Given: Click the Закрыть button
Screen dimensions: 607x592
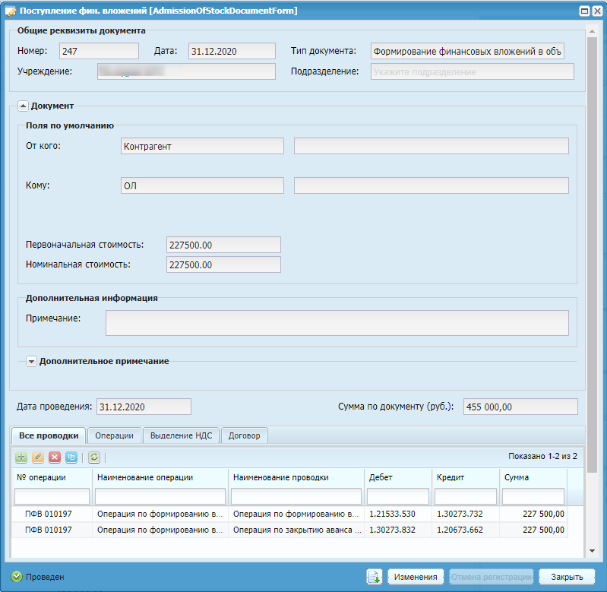Looking at the screenshot, I should click(567, 577).
